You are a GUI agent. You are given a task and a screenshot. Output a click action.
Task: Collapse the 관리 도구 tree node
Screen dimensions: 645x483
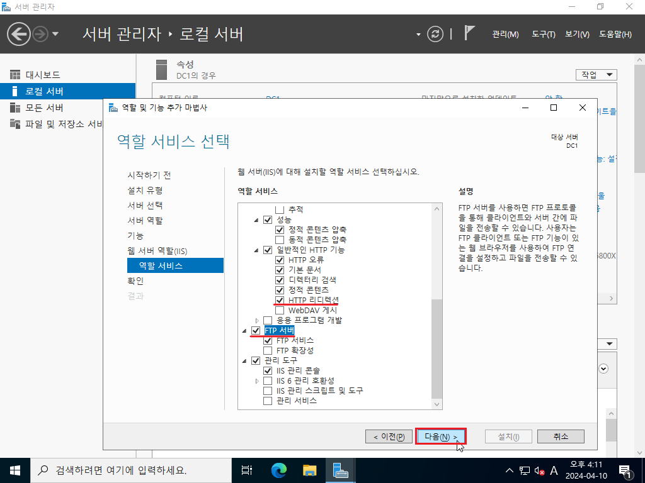pyautogui.click(x=244, y=361)
